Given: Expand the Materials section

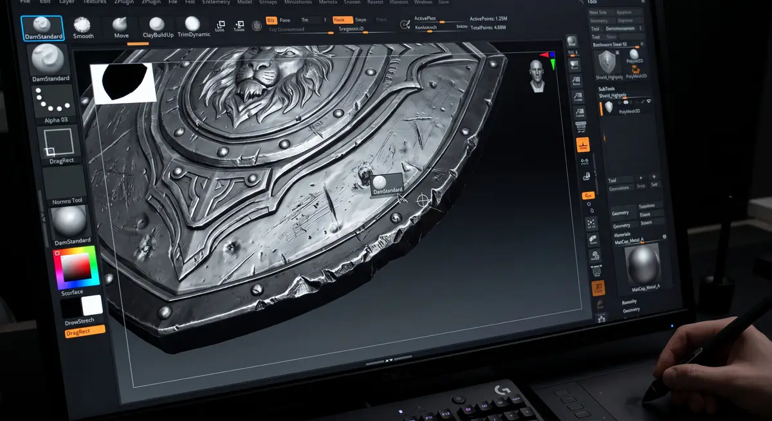Looking at the screenshot, I should point(623,234).
